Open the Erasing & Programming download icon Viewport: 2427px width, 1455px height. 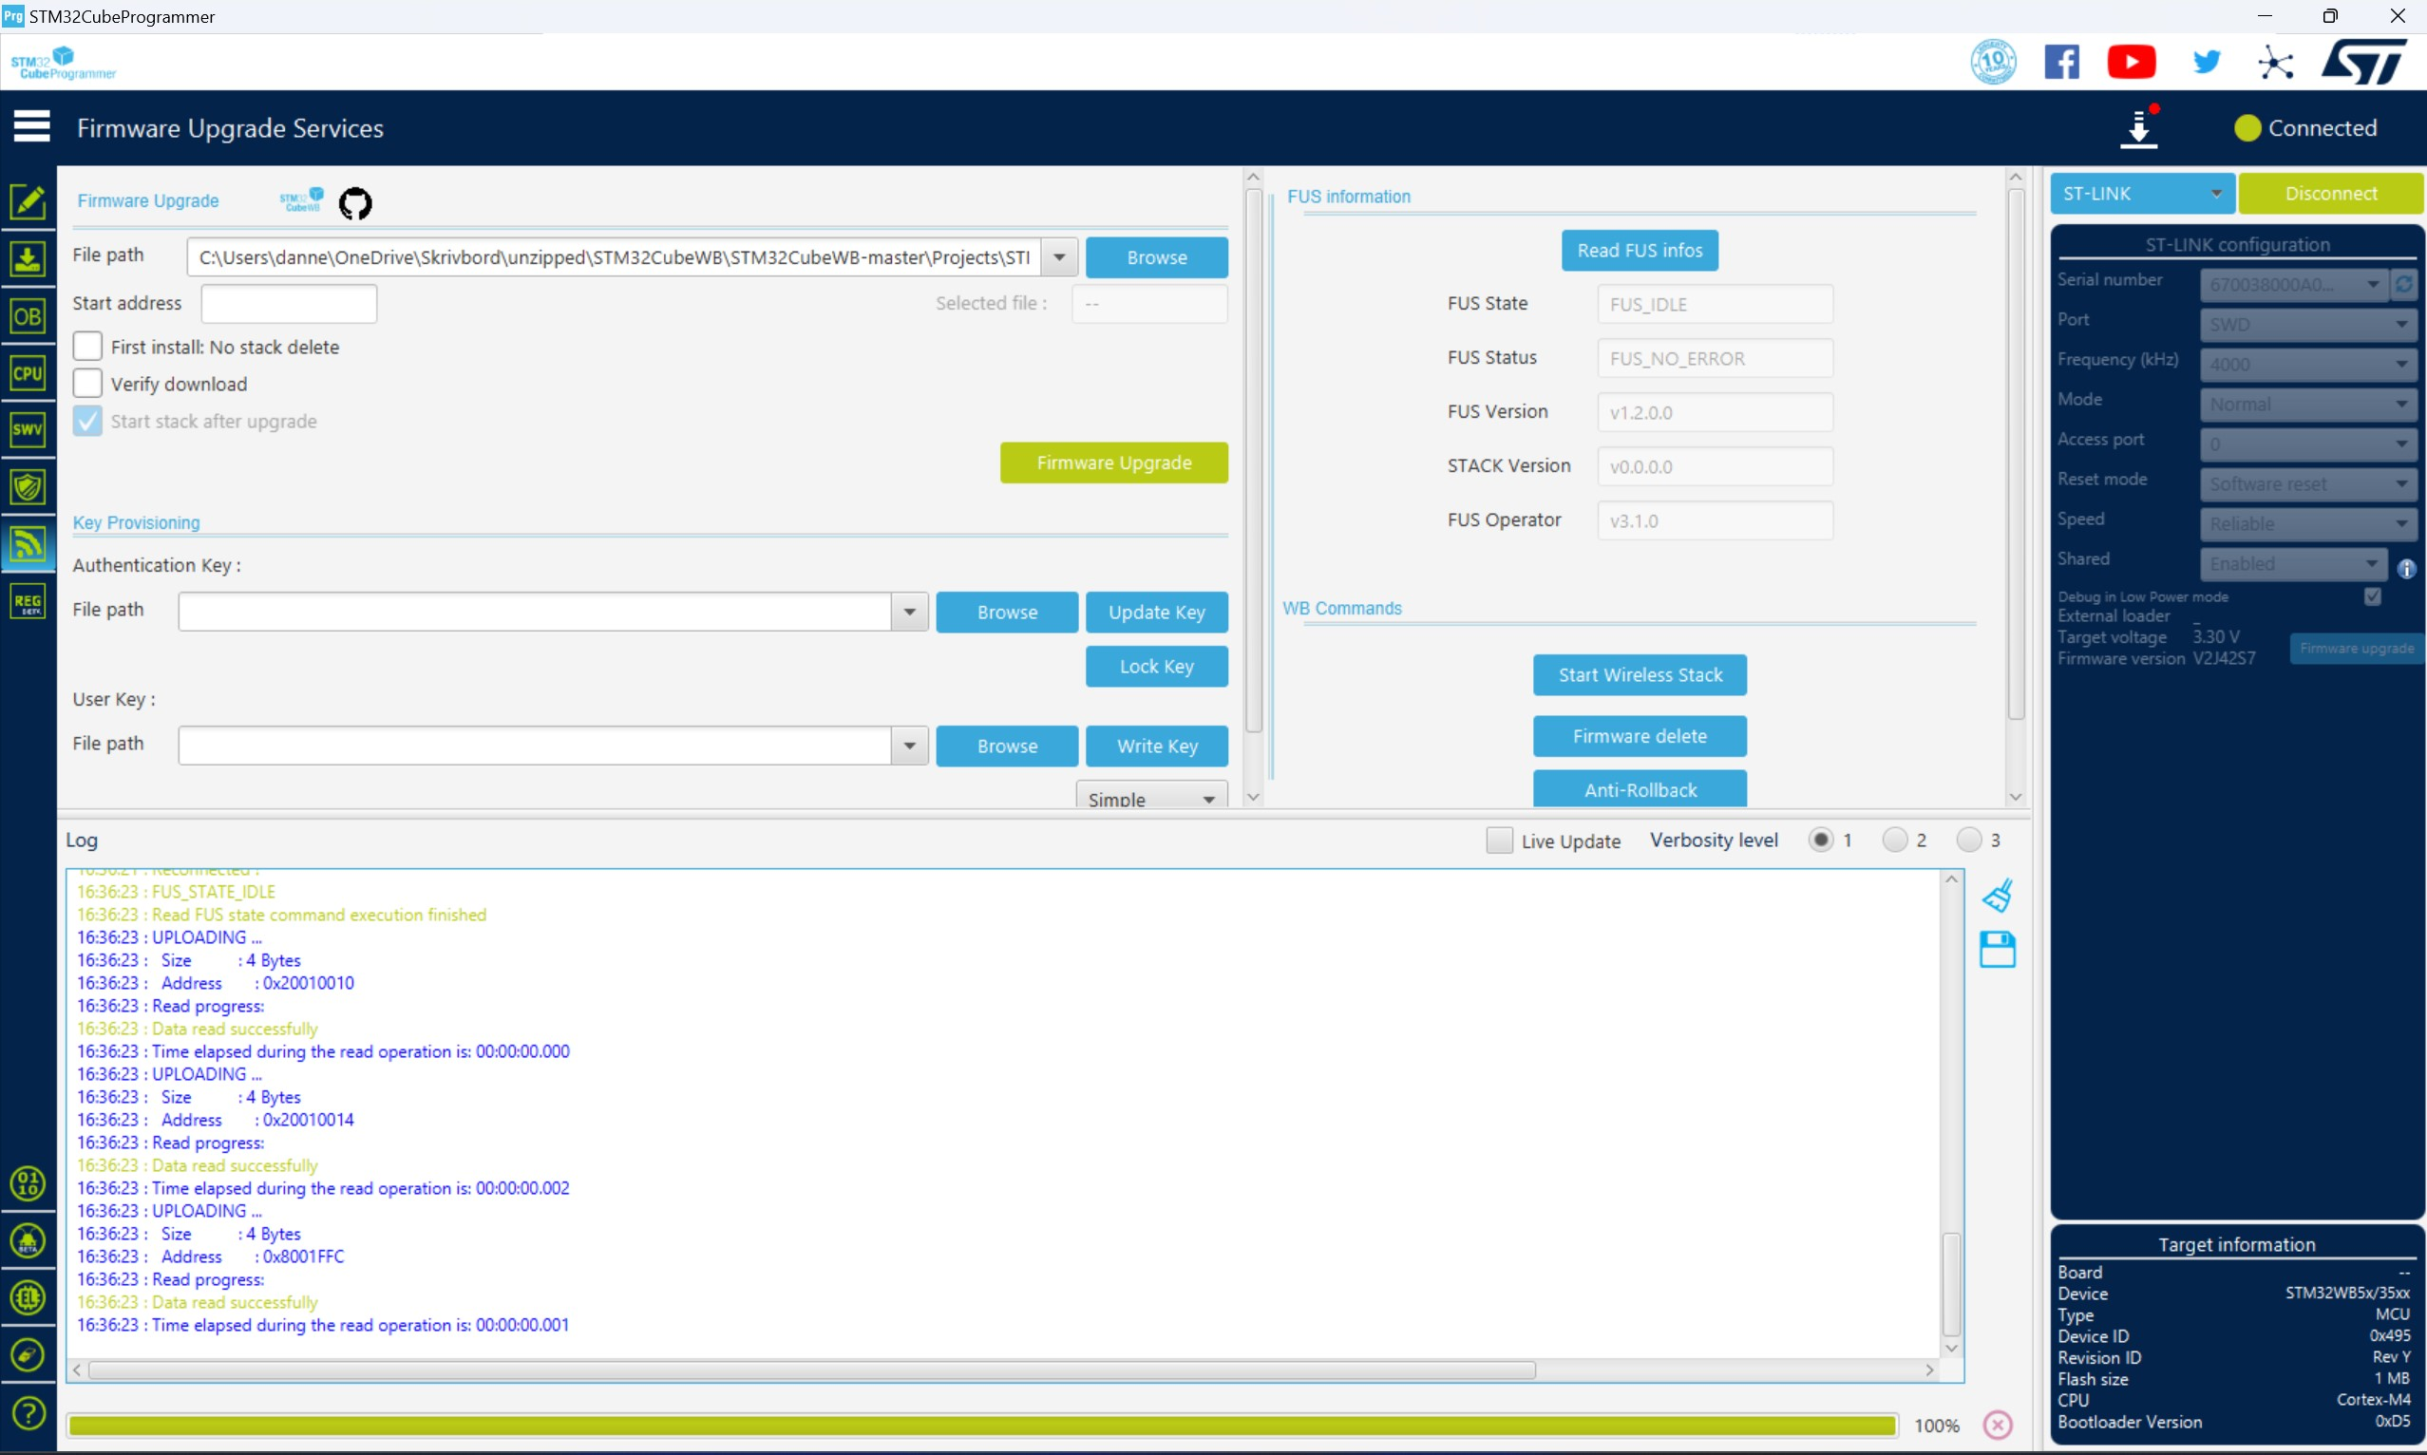[28, 260]
